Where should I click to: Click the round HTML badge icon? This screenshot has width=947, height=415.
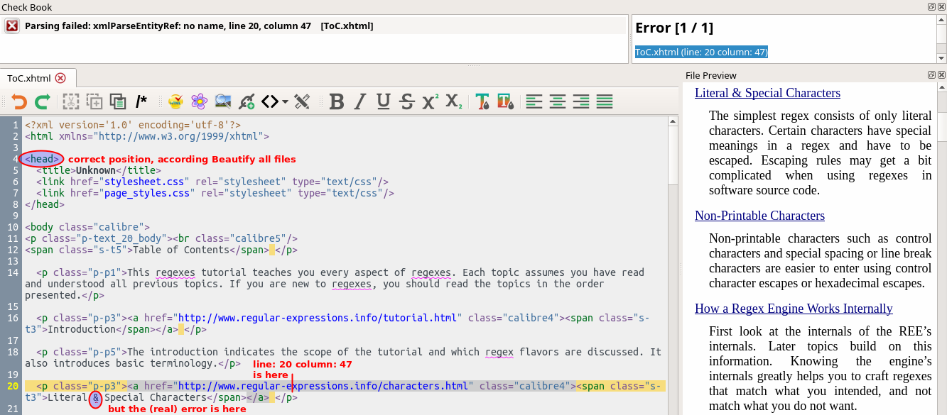point(175,101)
